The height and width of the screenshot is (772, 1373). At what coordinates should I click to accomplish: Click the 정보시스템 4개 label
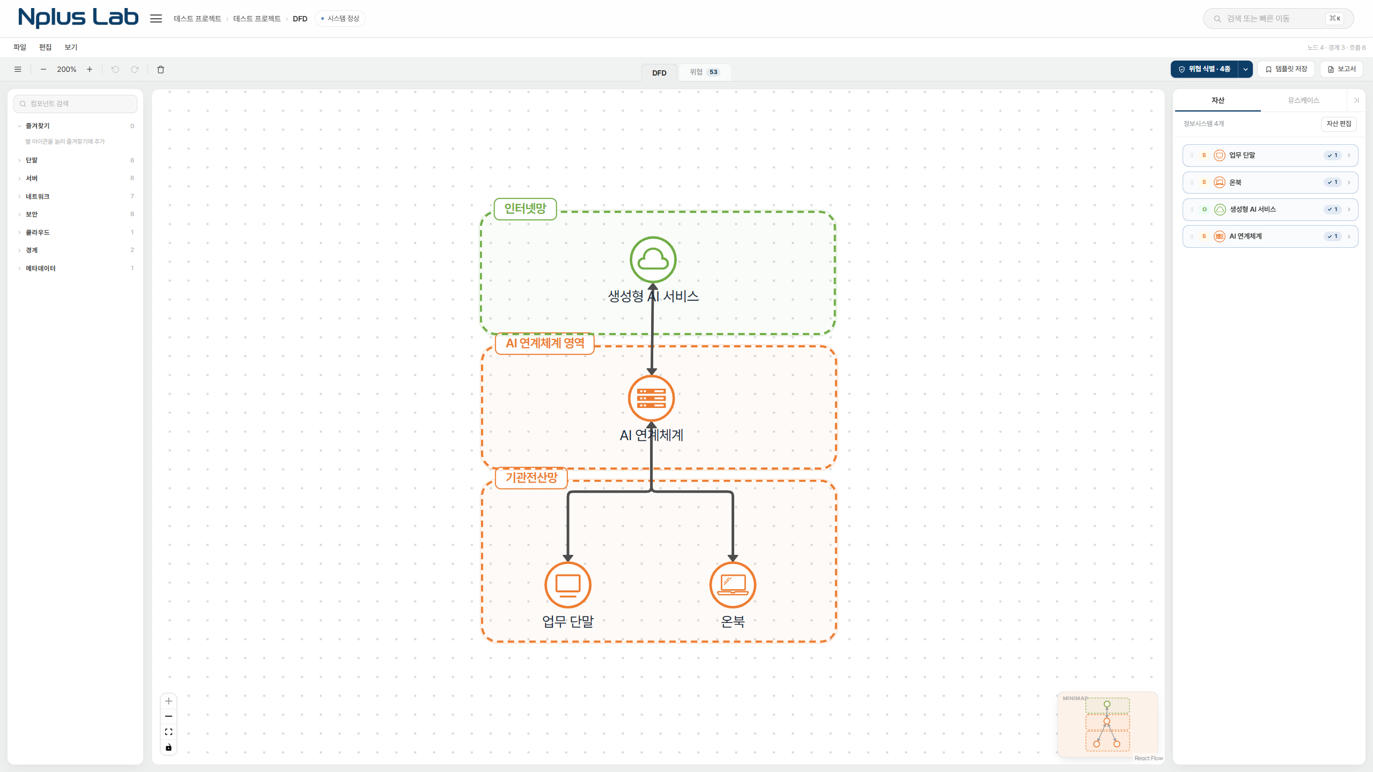(1204, 124)
